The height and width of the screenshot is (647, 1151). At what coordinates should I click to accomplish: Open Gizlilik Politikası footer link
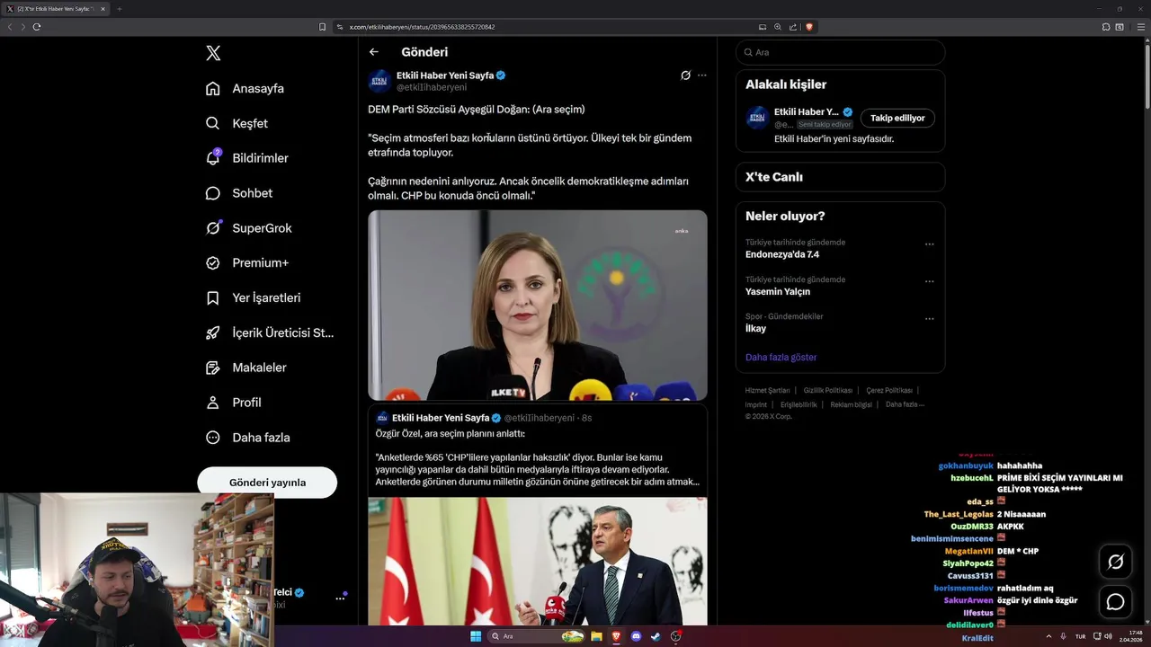coord(828,390)
